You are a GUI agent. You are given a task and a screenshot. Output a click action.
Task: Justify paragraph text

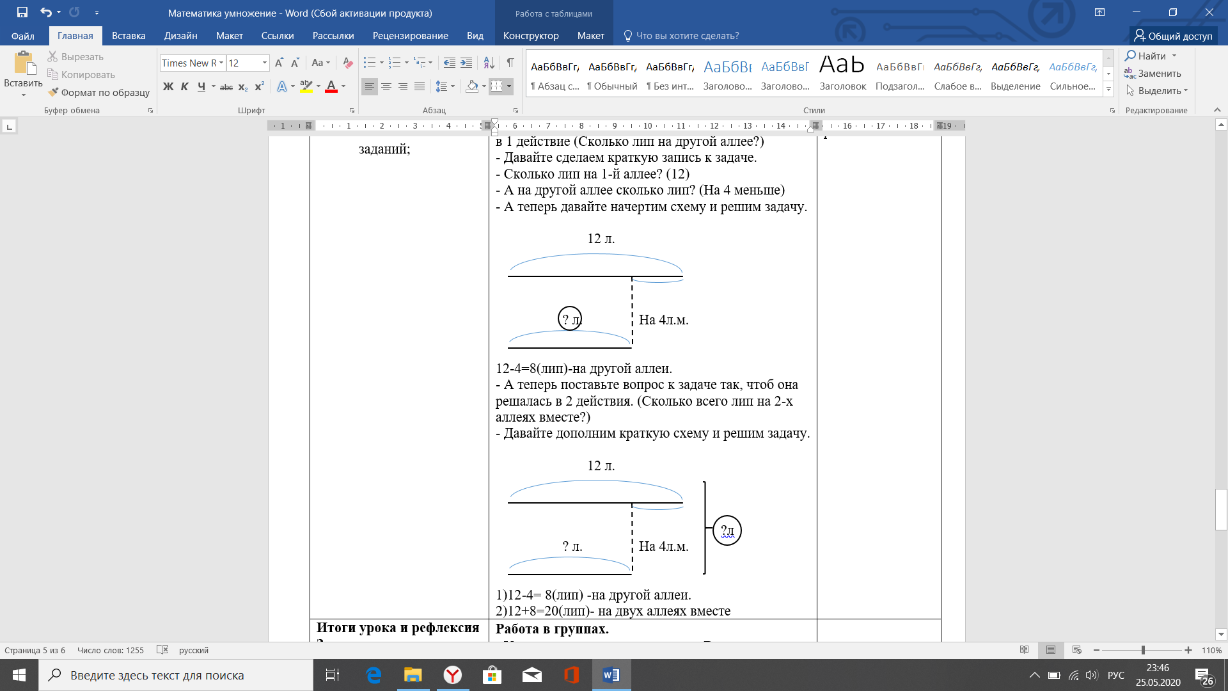[420, 86]
